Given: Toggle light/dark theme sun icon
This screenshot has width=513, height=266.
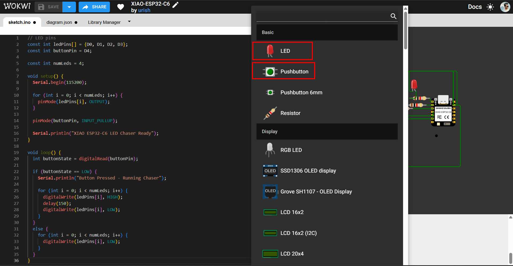Looking at the screenshot, I should [490, 7].
